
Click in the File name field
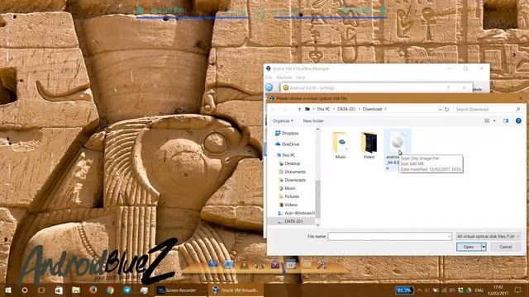tap(387, 237)
